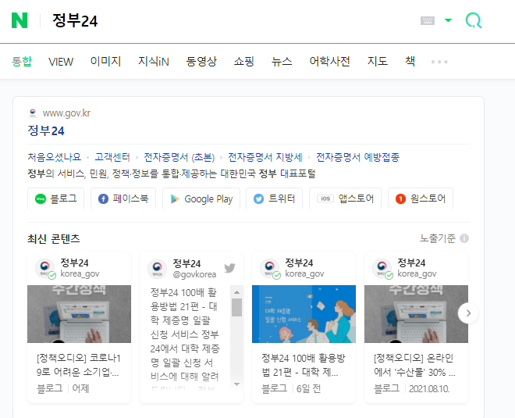Open the 뉴스 tab

coord(282,62)
